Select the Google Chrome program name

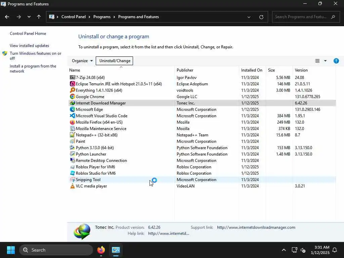tap(90, 96)
